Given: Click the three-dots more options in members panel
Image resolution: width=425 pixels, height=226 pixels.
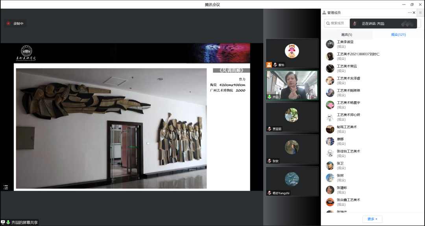Looking at the screenshot, I should [410, 13].
